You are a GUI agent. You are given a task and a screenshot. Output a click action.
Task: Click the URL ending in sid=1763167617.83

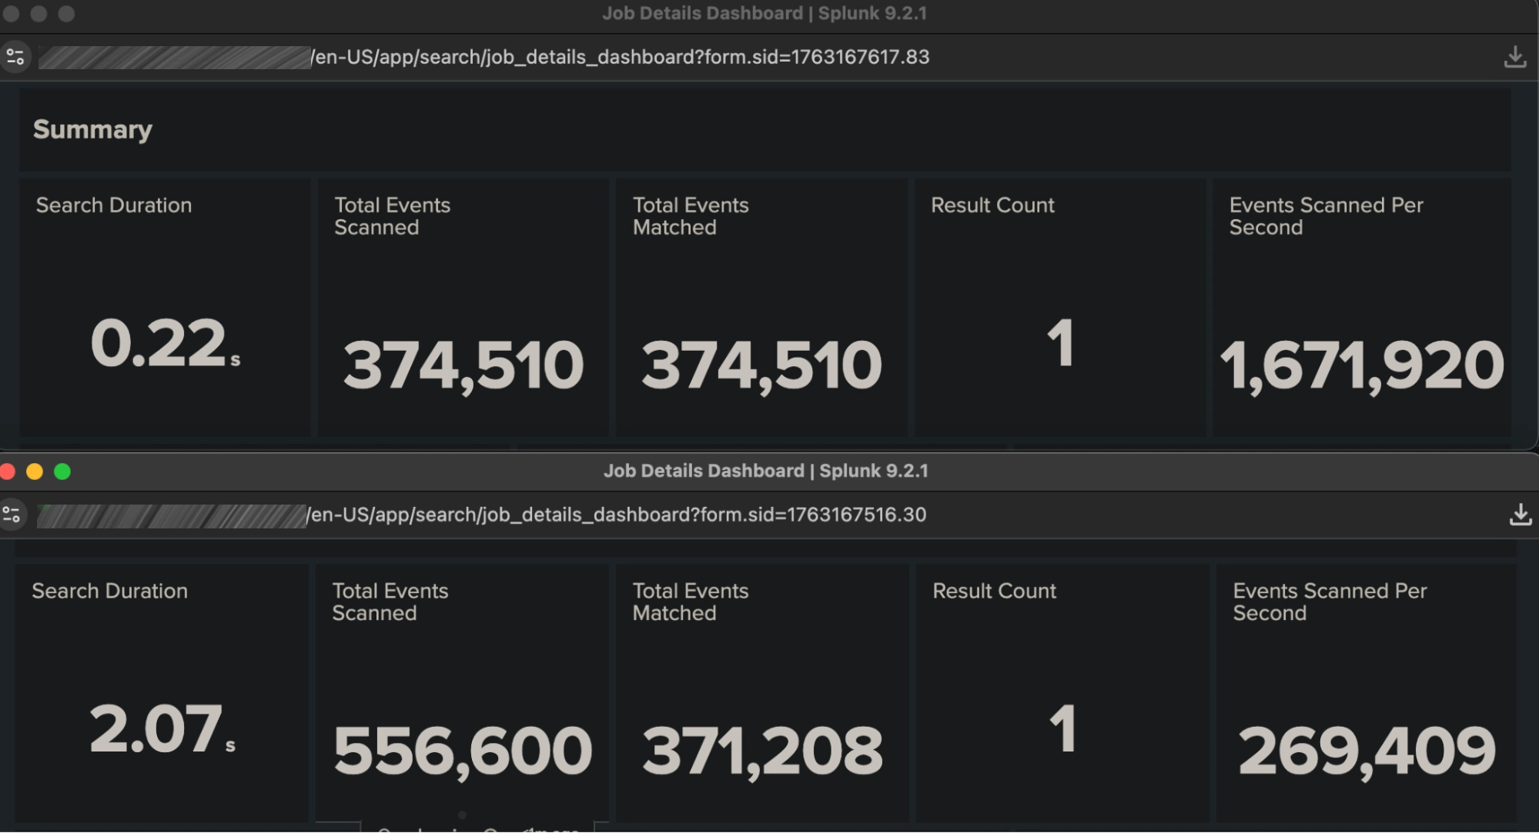click(x=620, y=57)
